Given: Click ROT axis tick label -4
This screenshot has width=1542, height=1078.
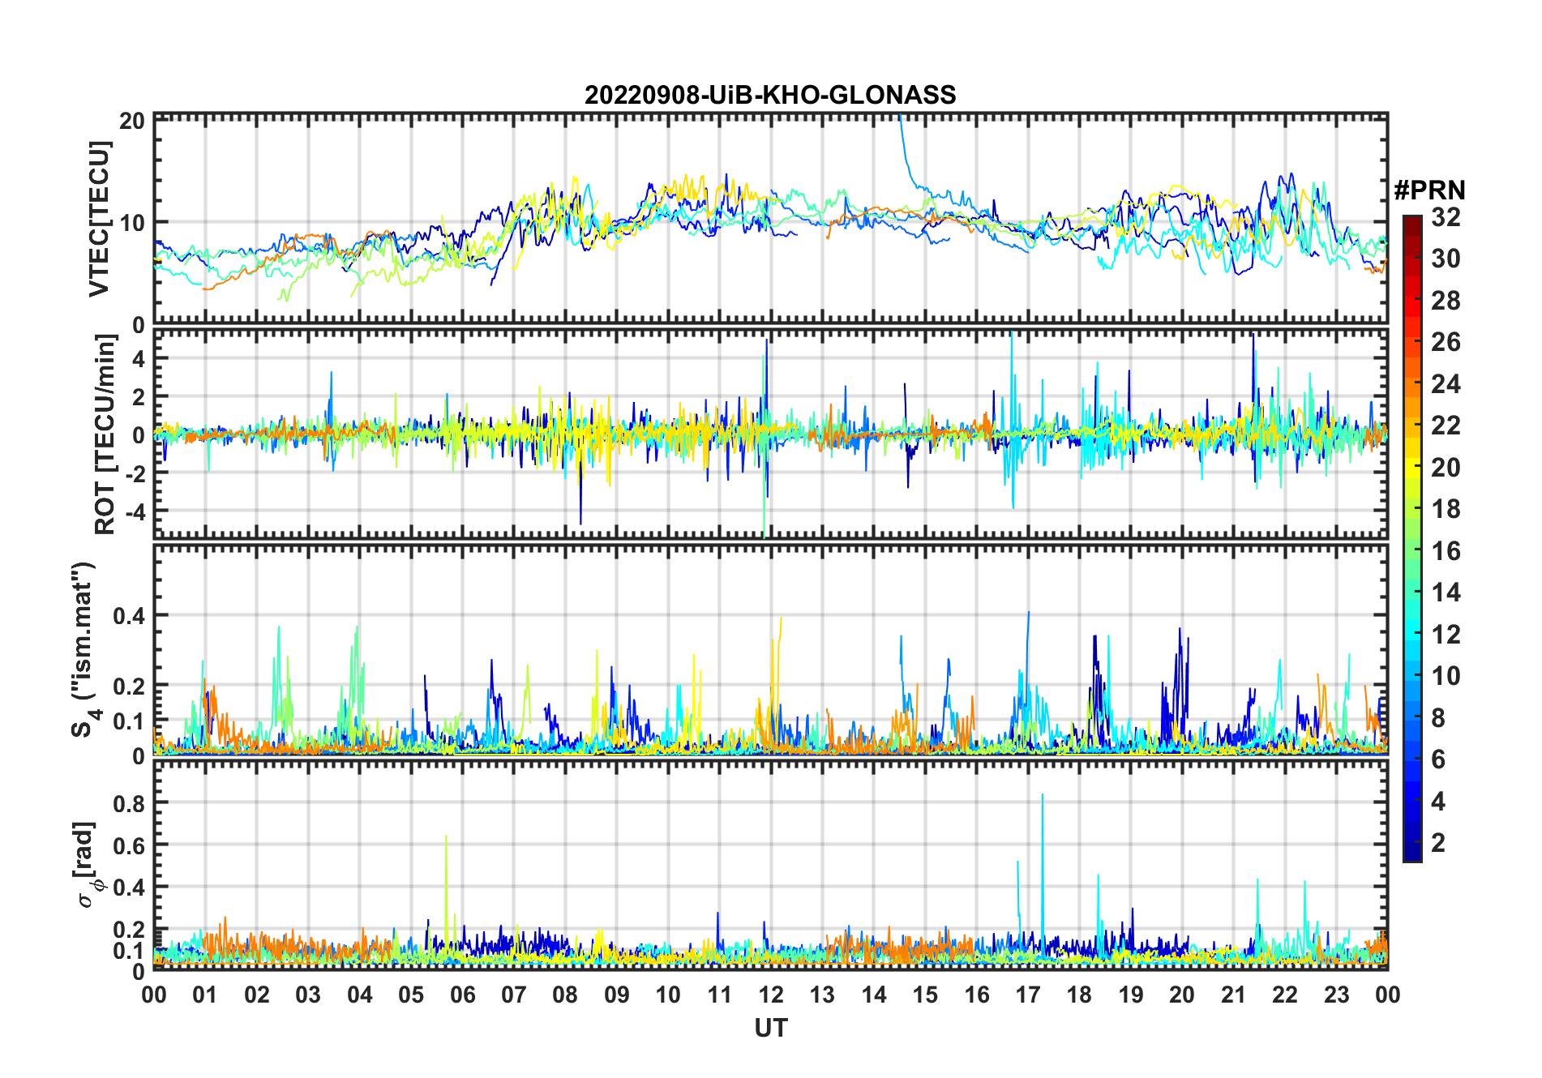Looking at the screenshot, I should (x=135, y=511).
